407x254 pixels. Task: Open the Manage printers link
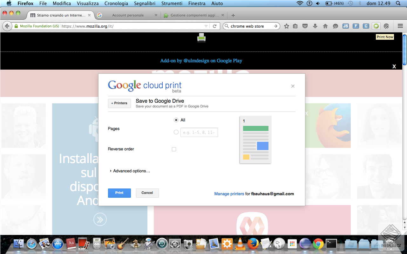click(229, 194)
